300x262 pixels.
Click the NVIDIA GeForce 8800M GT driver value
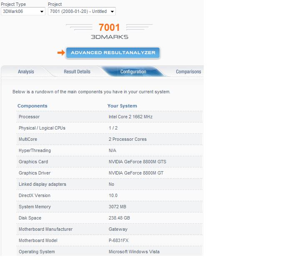click(x=136, y=173)
